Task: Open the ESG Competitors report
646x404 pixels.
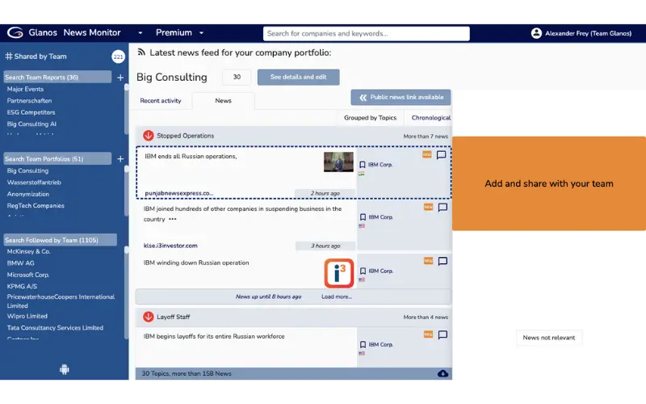Action: (x=31, y=112)
